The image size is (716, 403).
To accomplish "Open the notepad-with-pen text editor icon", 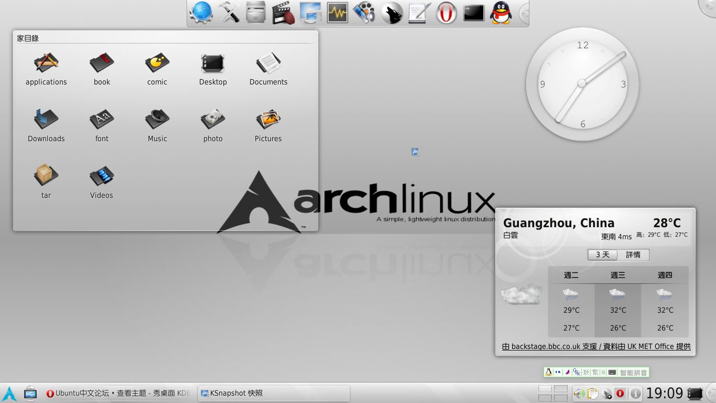I will 419,13.
